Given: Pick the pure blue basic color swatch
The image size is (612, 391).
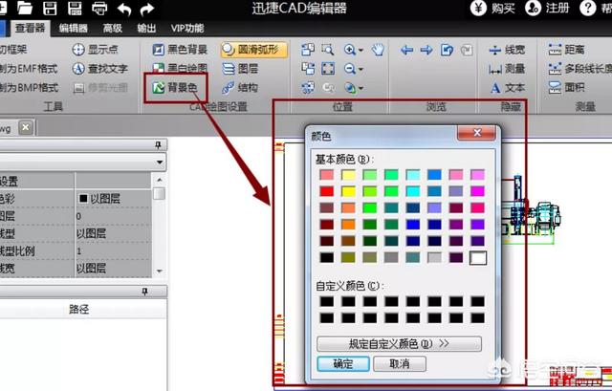Looking at the screenshot, I should pos(412,225).
